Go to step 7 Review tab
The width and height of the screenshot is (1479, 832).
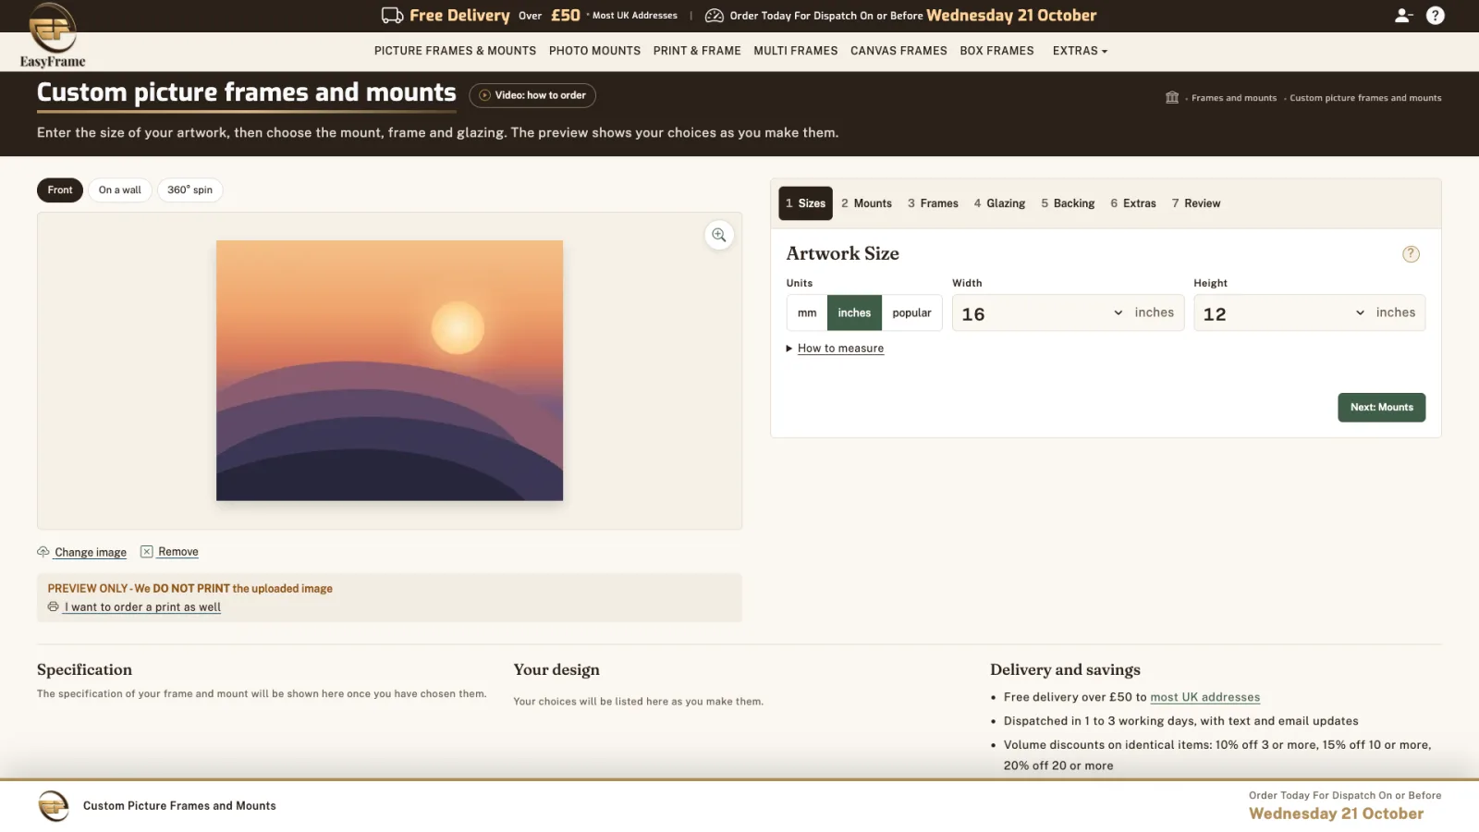1196,203
